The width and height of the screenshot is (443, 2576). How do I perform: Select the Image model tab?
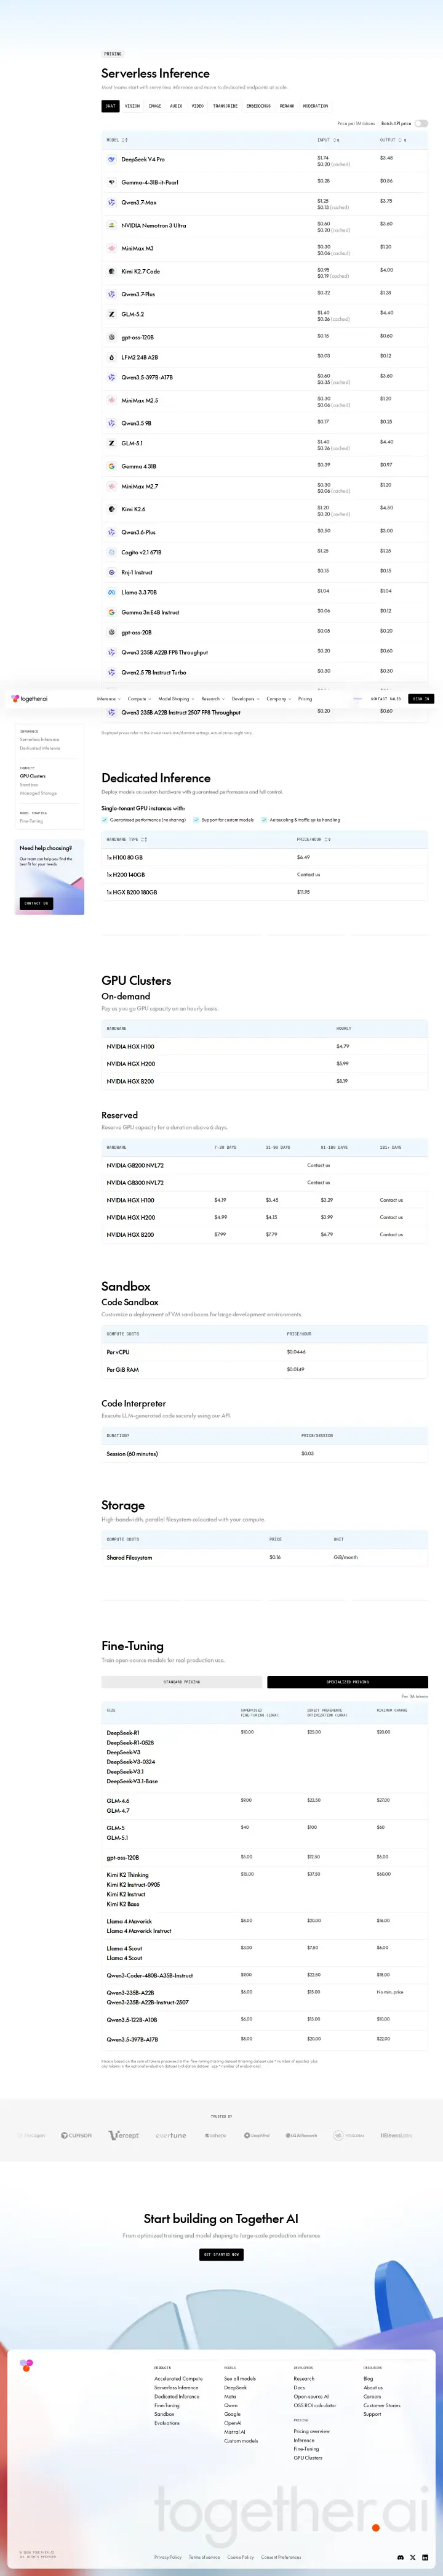(154, 106)
